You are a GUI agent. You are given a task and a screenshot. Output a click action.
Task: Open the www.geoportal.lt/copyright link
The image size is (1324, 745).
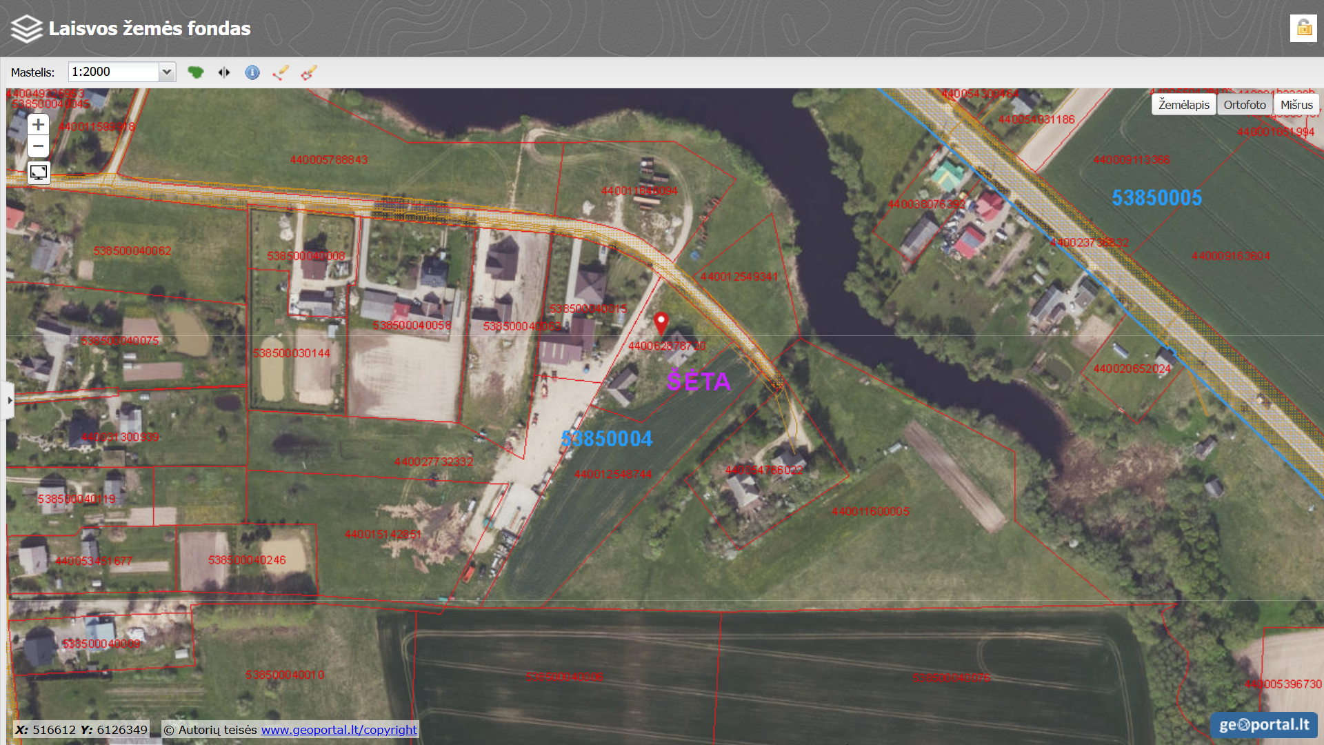click(339, 730)
